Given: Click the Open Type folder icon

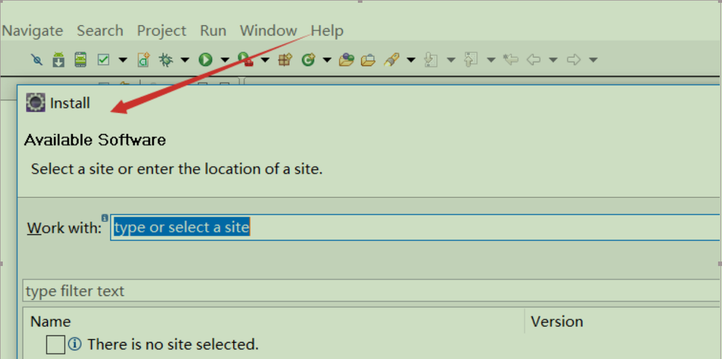Looking at the screenshot, I should tap(346, 59).
